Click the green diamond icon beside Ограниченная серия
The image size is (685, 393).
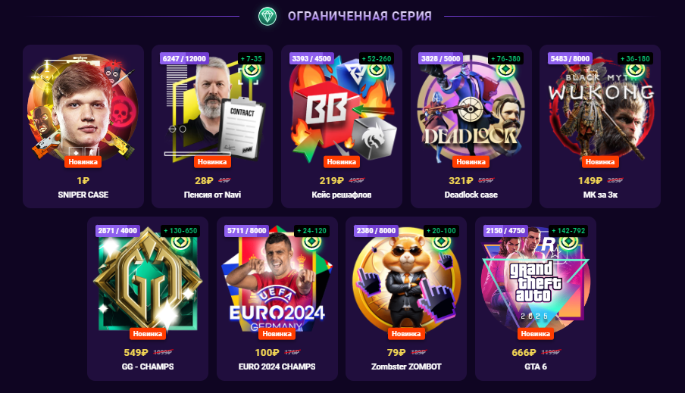[267, 17]
